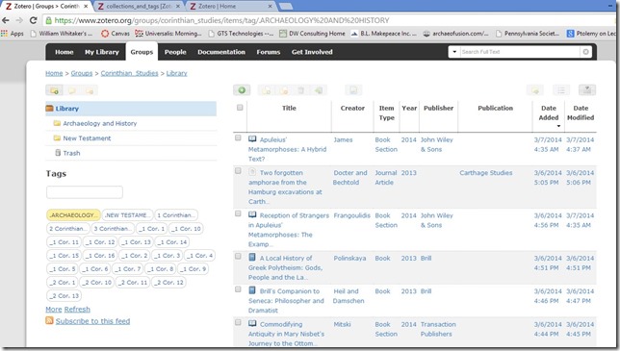Click the disabled delete collection icon
620x351 pixels.
click(x=90, y=90)
